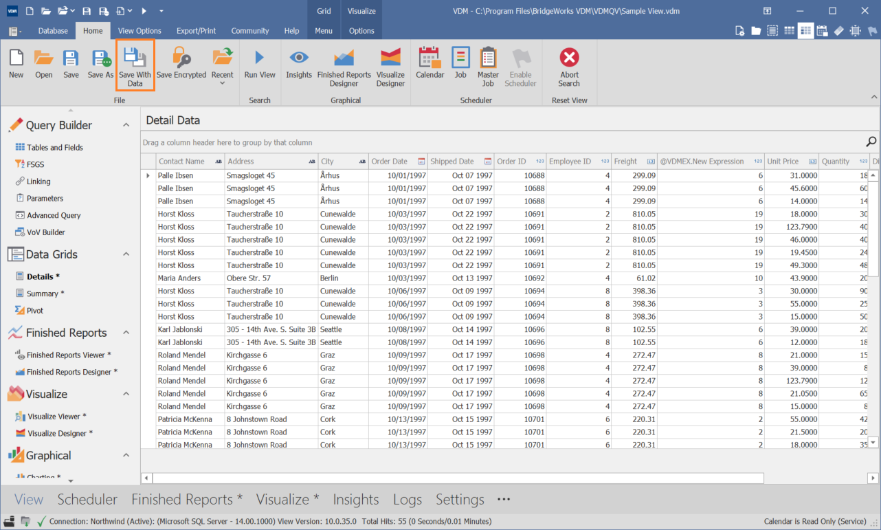
Task: Open the Help ribbon tab
Action: 291,31
